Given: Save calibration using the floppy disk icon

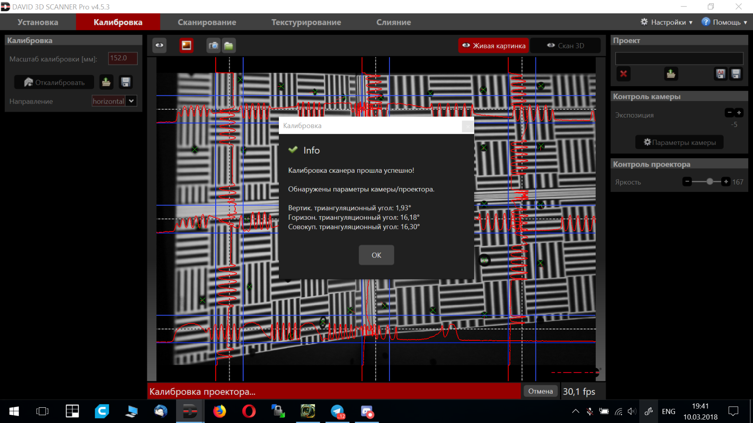Looking at the screenshot, I should click(x=126, y=82).
